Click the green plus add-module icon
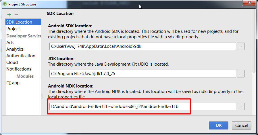258x135 pixels. click(9, 15)
